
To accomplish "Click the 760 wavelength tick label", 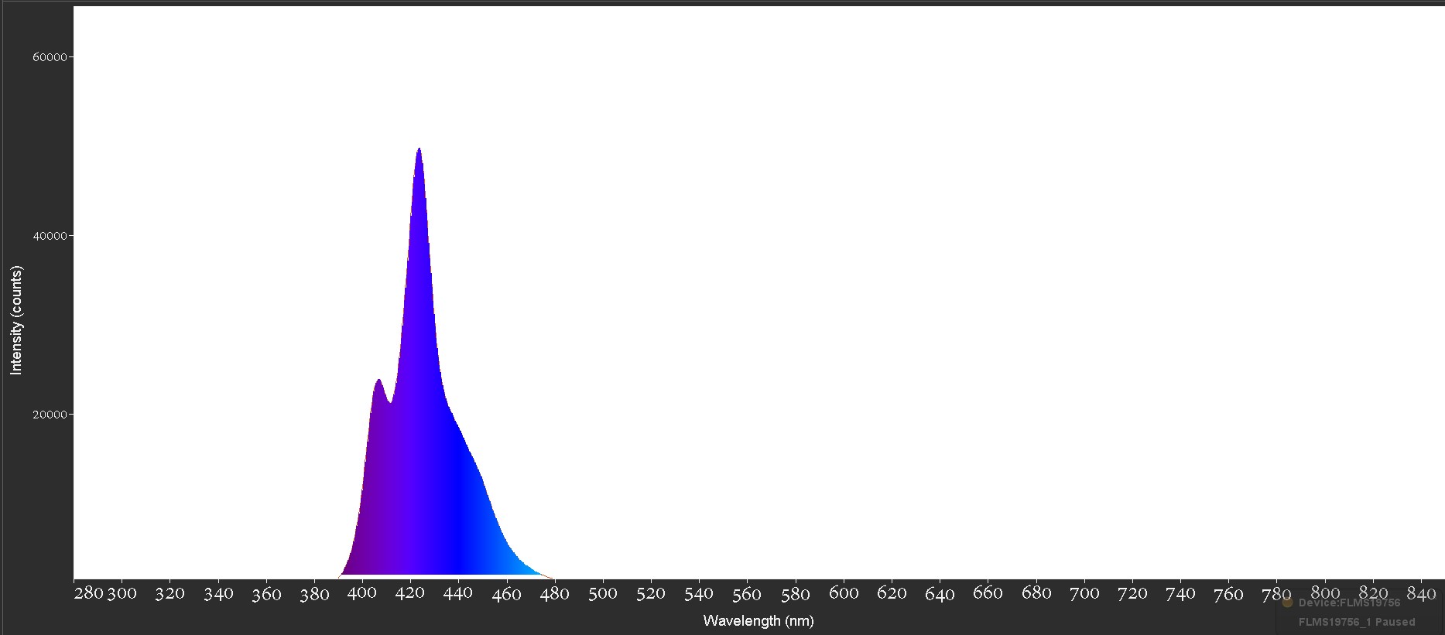I will [1228, 593].
